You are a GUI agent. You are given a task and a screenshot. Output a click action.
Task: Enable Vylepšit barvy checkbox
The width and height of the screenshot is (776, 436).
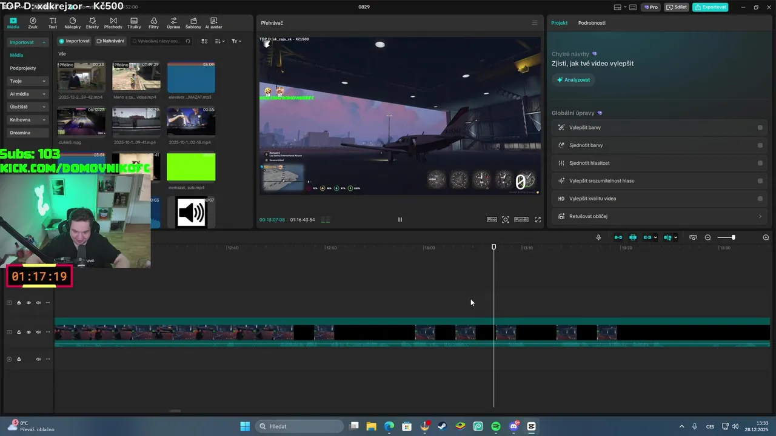pos(760,128)
